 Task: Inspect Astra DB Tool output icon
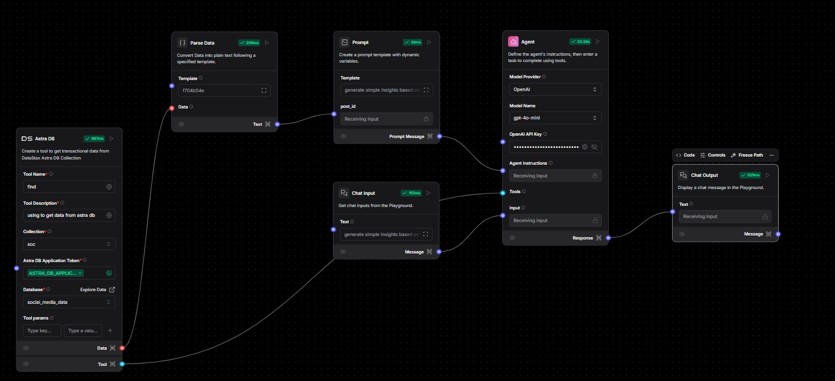(112, 364)
